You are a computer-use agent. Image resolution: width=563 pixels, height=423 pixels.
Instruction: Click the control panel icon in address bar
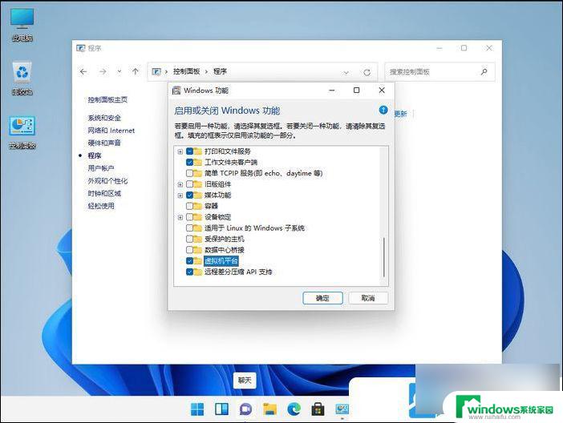pos(156,72)
